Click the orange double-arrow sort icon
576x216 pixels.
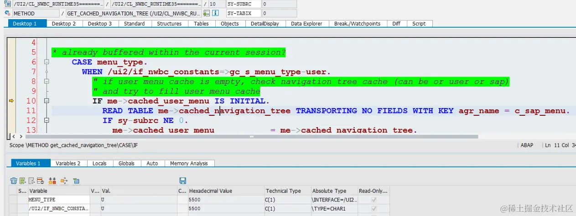pos(52,181)
